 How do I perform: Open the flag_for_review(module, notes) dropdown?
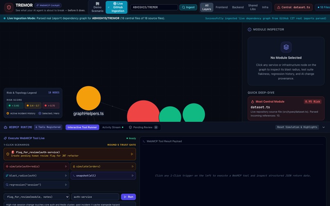pos(36,197)
